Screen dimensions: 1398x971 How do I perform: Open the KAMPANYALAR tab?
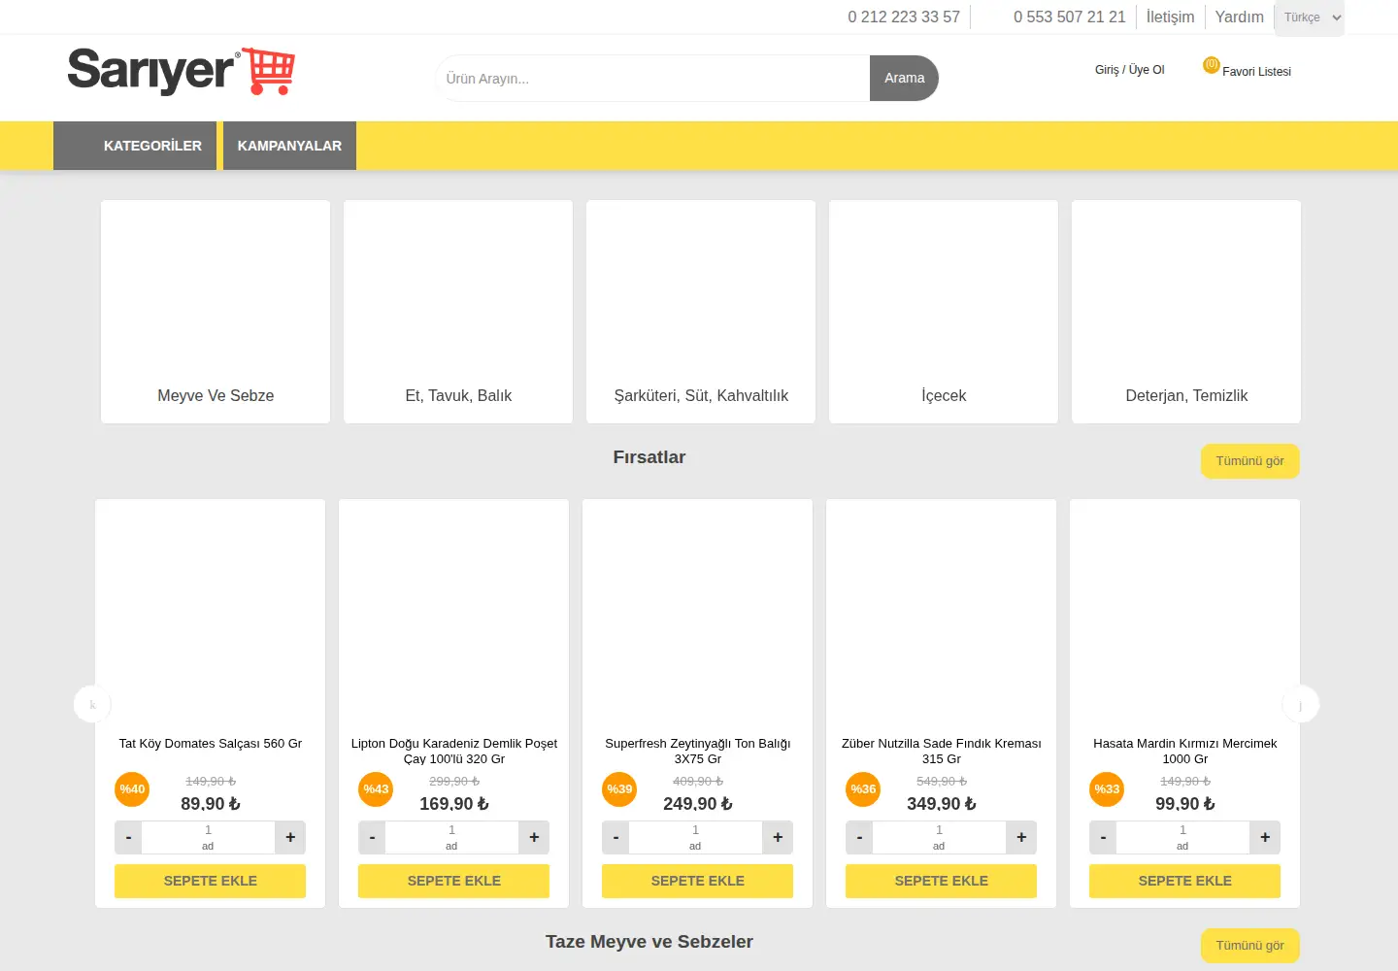(289, 146)
